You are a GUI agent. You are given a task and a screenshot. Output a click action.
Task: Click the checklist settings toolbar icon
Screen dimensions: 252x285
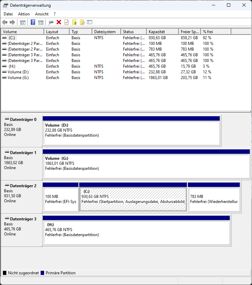coord(90,22)
